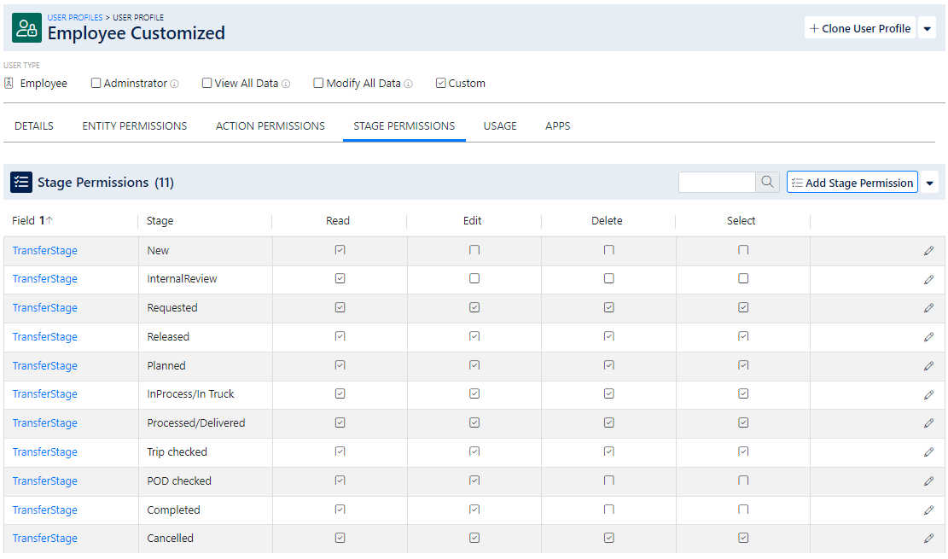Click the Stage column header
The height and width of the screenshot is (559, 948).
160,221
